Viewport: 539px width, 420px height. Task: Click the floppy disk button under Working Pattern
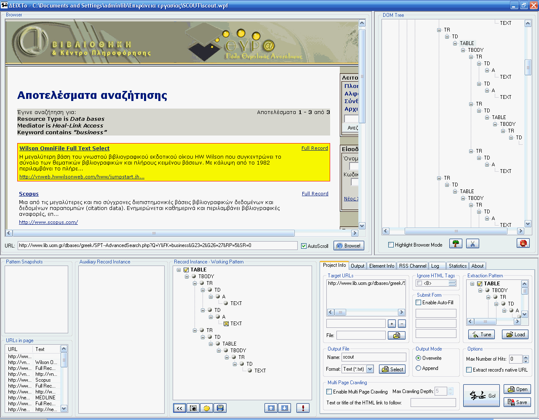[x=220, y=408]
